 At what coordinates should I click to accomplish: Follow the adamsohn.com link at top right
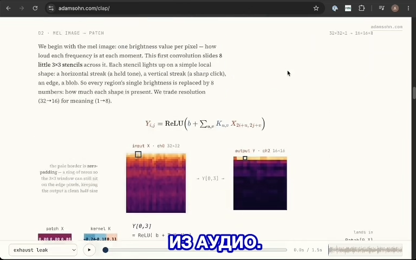386,27
